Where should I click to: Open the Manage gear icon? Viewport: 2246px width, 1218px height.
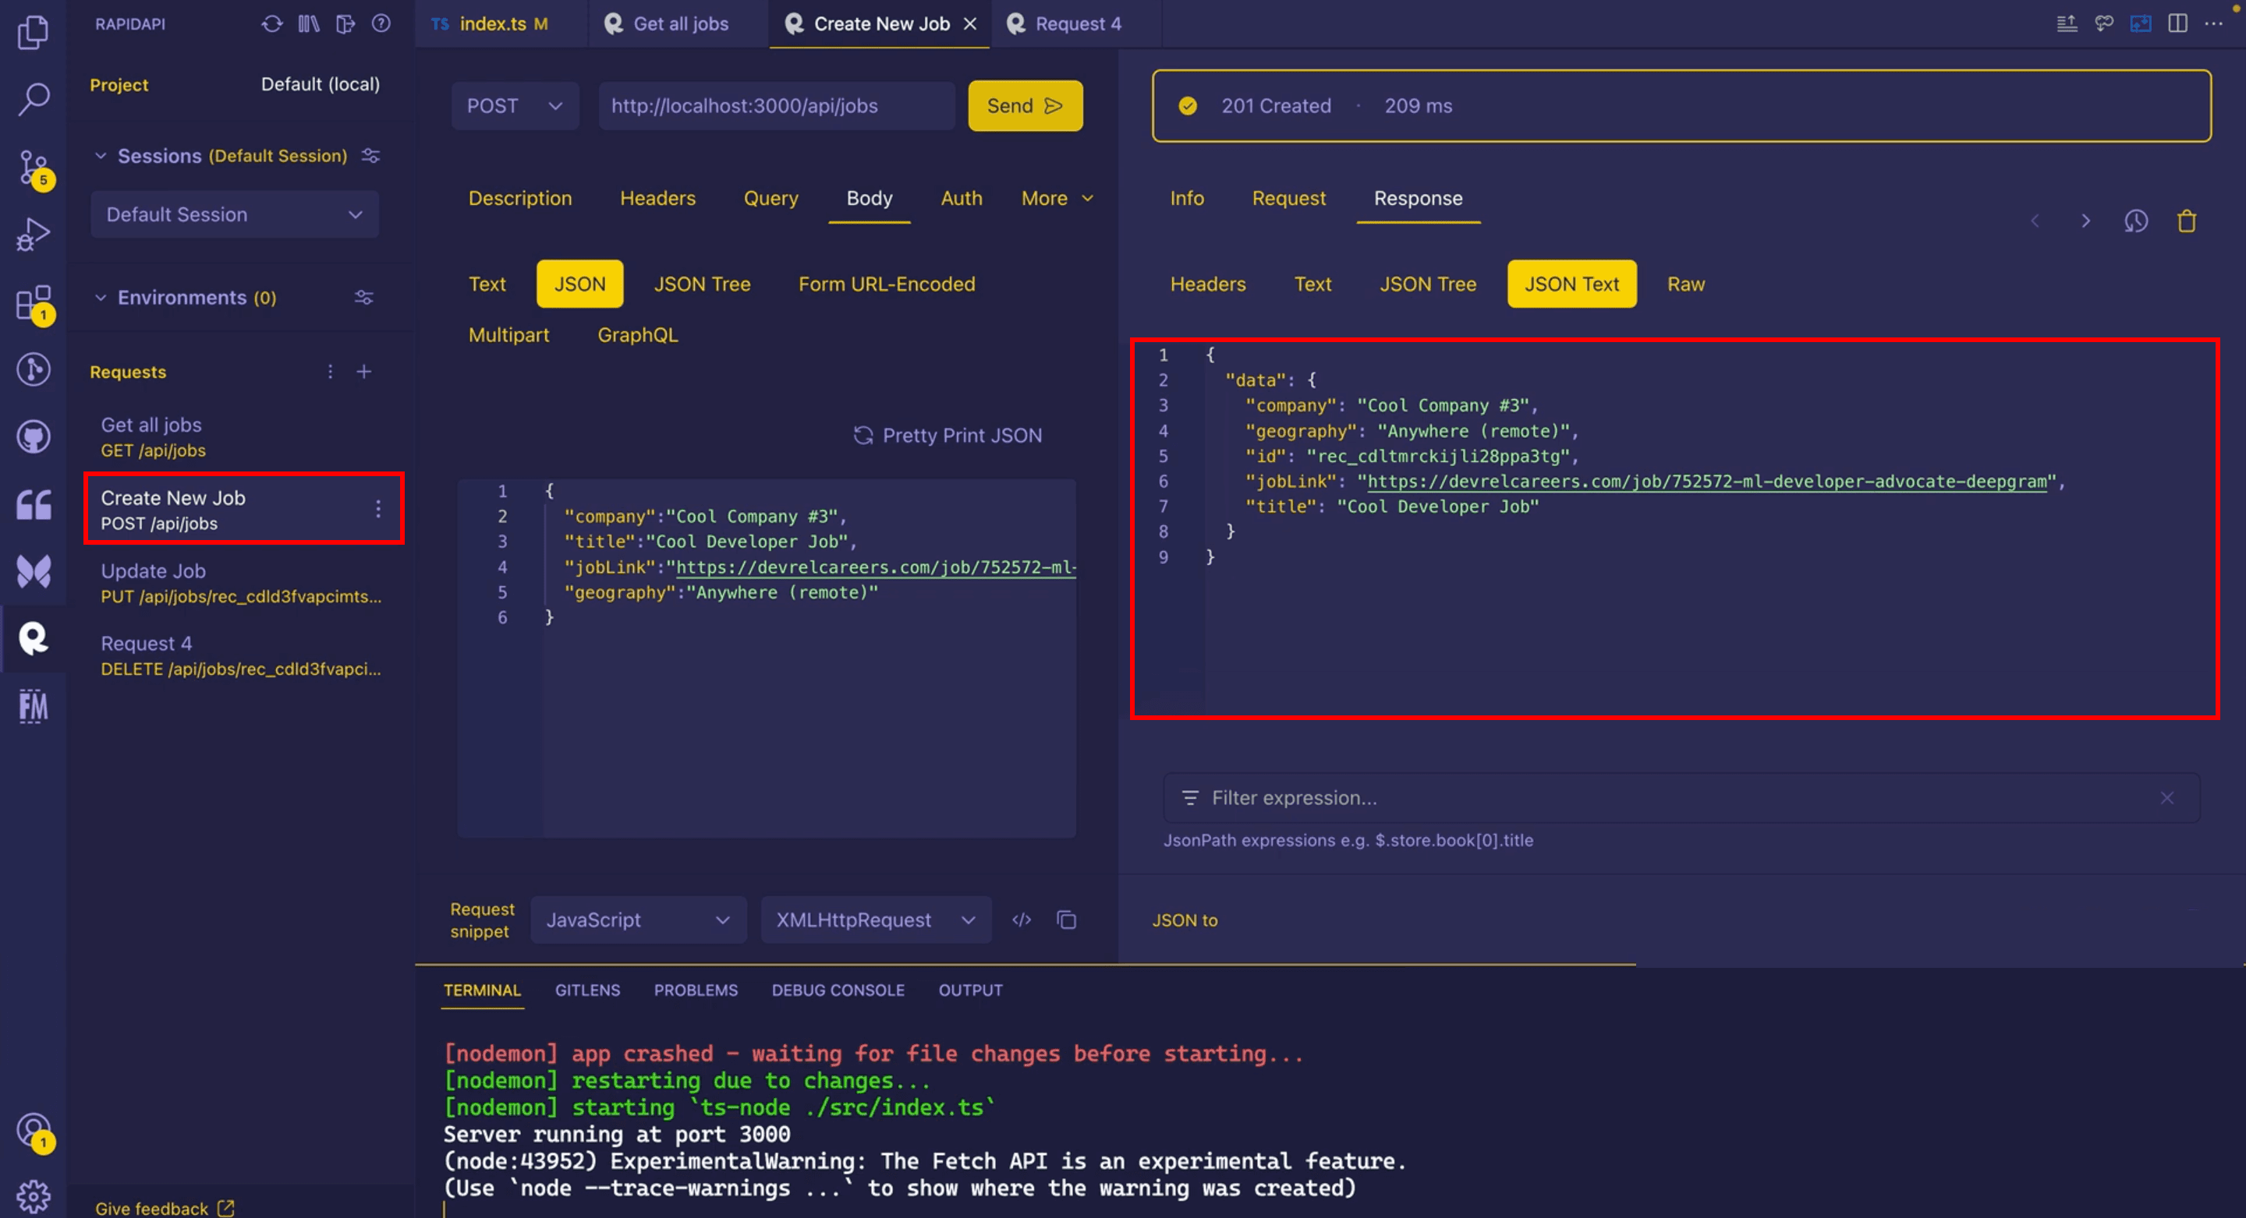point(33,1196)
